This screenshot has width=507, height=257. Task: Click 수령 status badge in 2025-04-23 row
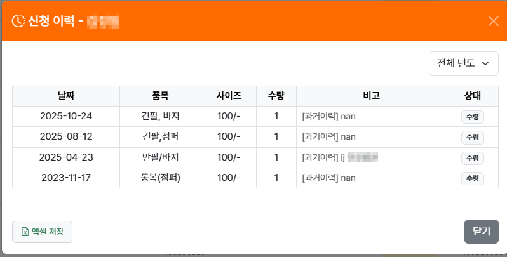(473, 158)
